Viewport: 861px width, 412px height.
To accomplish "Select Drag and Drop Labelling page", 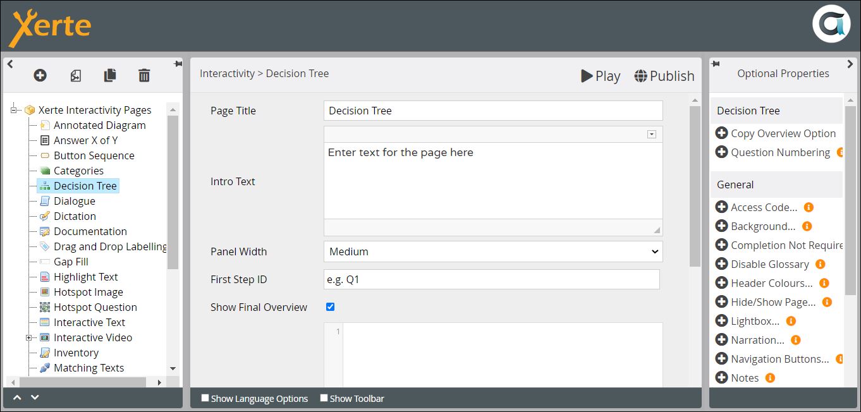I will tap(109, 246).
